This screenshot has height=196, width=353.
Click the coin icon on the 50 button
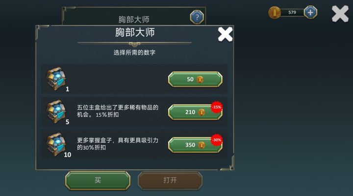[200, 79]
